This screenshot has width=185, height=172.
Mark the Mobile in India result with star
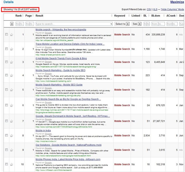click(12, 135)
